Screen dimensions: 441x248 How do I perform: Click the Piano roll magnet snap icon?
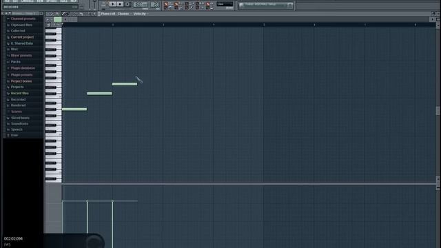[x=57, y=14]
